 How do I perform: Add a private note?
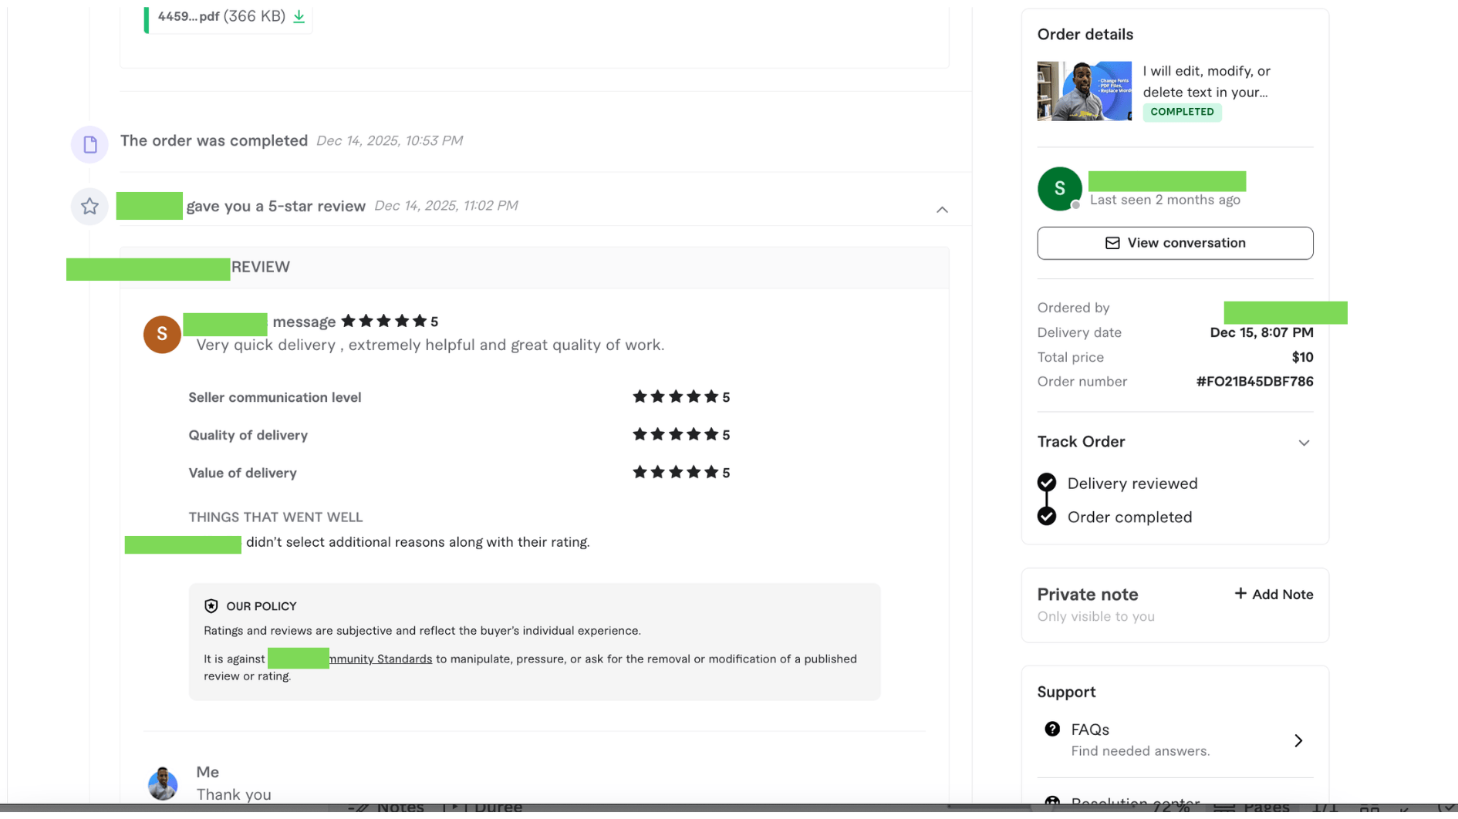1273,595
